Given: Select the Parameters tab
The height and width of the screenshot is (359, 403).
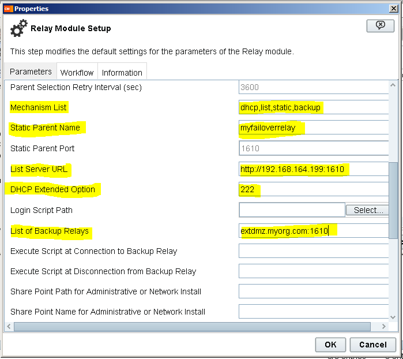Looking at the screenshot, I should [x=31, y=72].
